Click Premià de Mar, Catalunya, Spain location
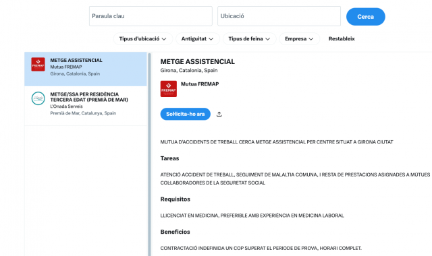Viewport: 432px width, 256px height. [x=83, y=113]
